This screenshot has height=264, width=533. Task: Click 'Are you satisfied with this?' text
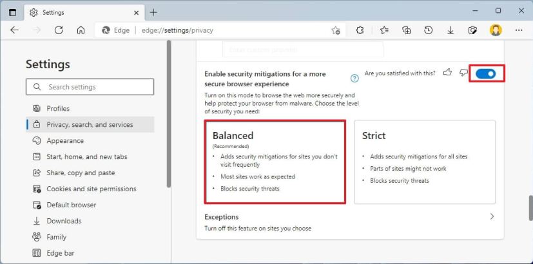click(x=400, y=73)
